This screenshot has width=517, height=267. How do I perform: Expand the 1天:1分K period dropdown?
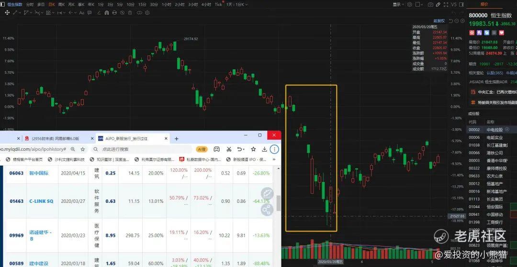pos(237,5)
